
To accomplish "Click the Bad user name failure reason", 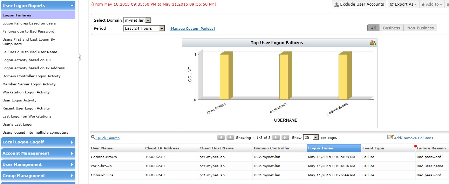I will pos(430,166).
